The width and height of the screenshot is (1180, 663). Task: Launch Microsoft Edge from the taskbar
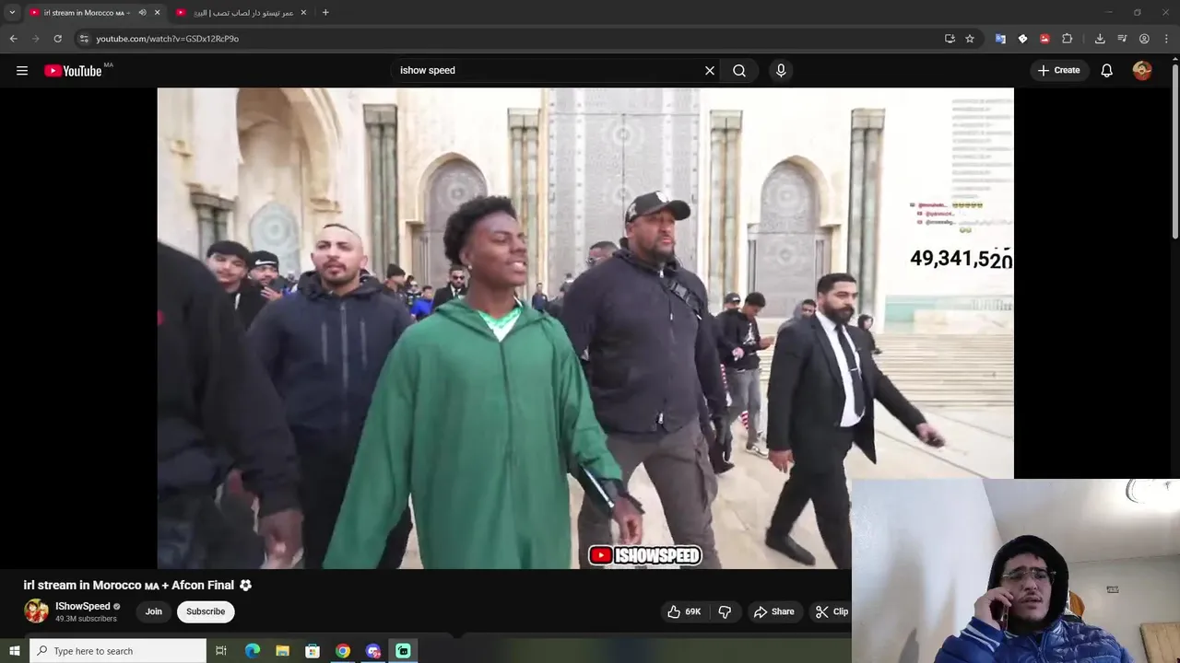tap(253, 651)
